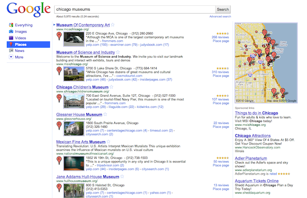Click map pin B beside Museum of Science and Industry
The height and width of the screenshot is (198, 307).
[59, 71]
